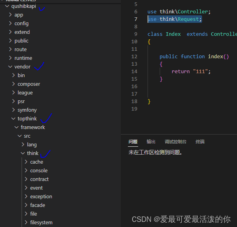237x227 pixels.
Task: Click the return "111"; statement
Action: pos(191,72)
